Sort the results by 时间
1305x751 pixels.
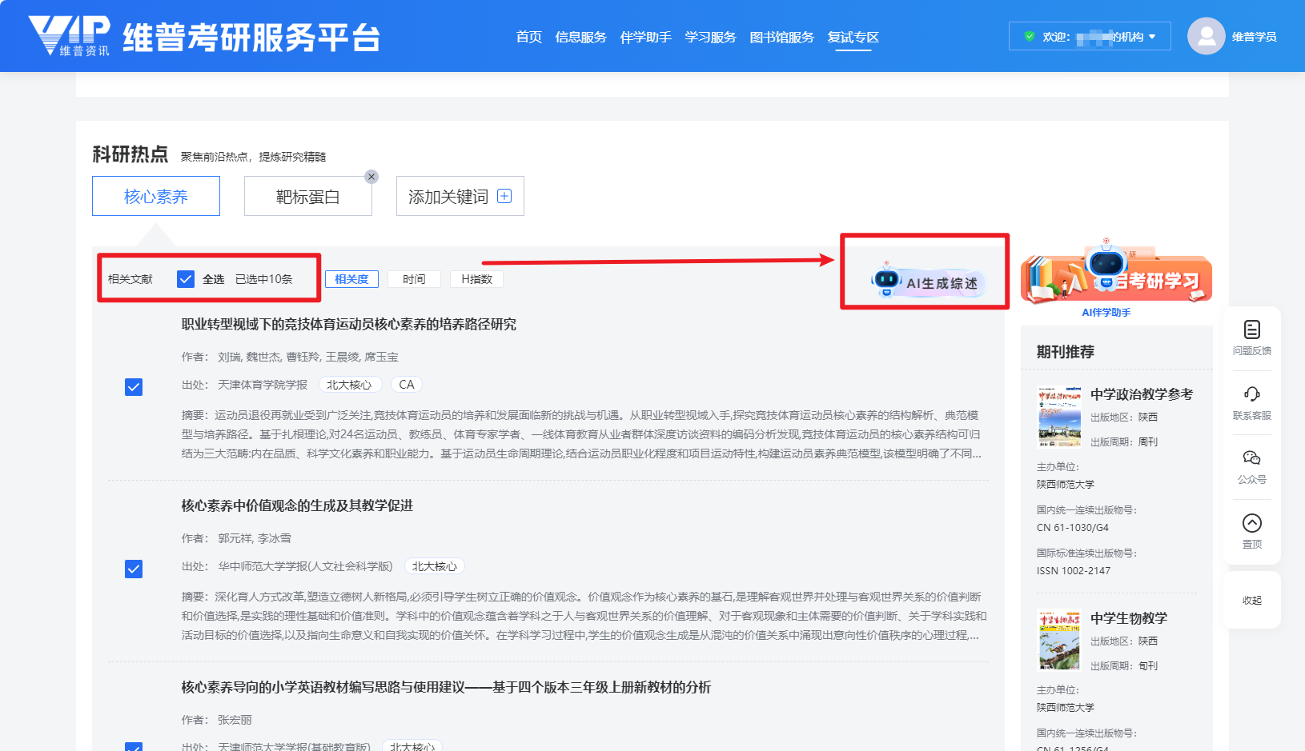click(x=414, y=279)
